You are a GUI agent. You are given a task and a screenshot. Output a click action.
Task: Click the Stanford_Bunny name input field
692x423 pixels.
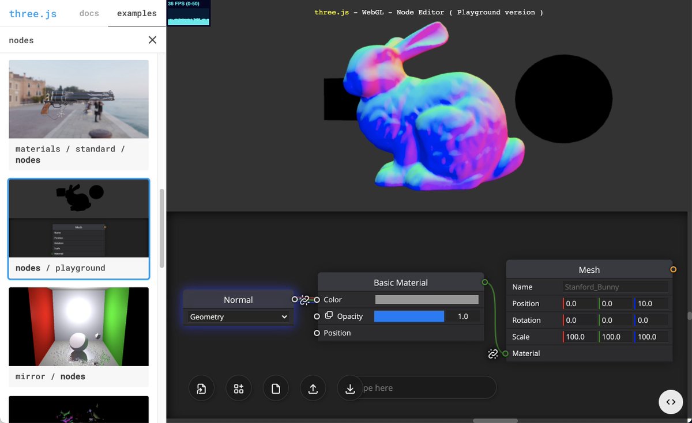616,287
